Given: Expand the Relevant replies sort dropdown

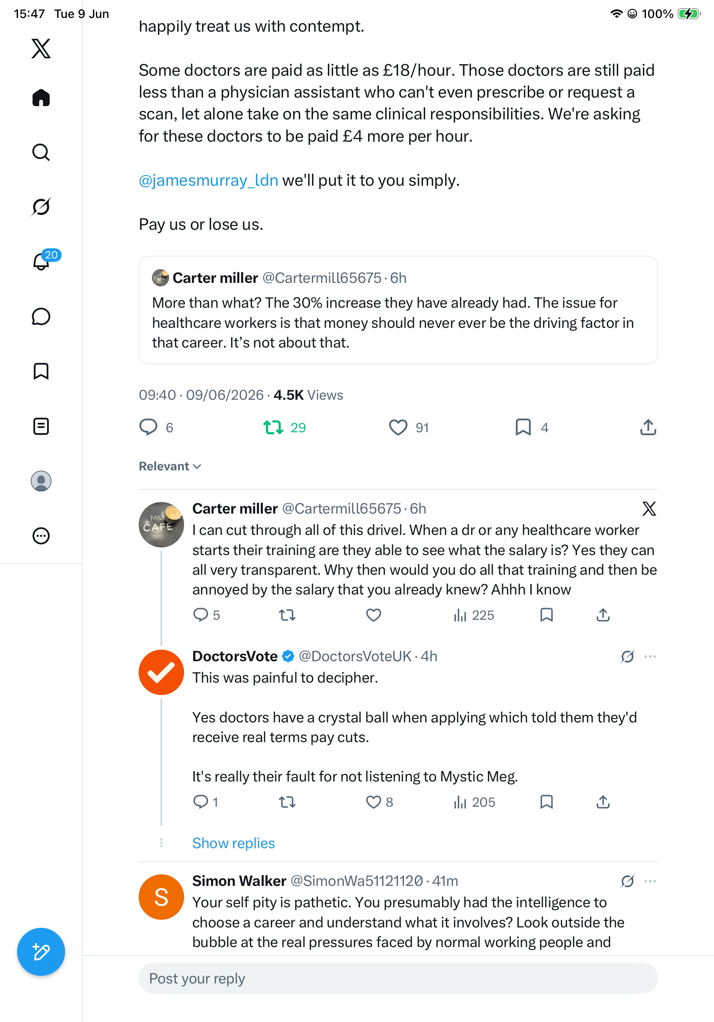Looking at the screenshot, I should point(170,466).
